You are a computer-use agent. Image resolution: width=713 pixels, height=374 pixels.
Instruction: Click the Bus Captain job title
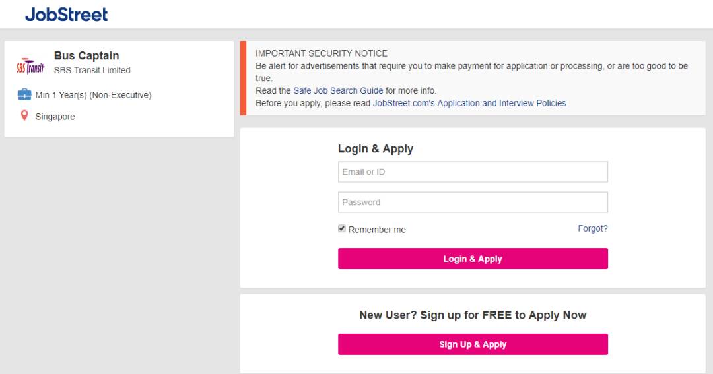[x=86, y=55]
